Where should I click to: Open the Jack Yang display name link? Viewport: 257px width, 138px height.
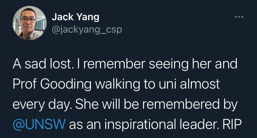(x=75, y=17)
